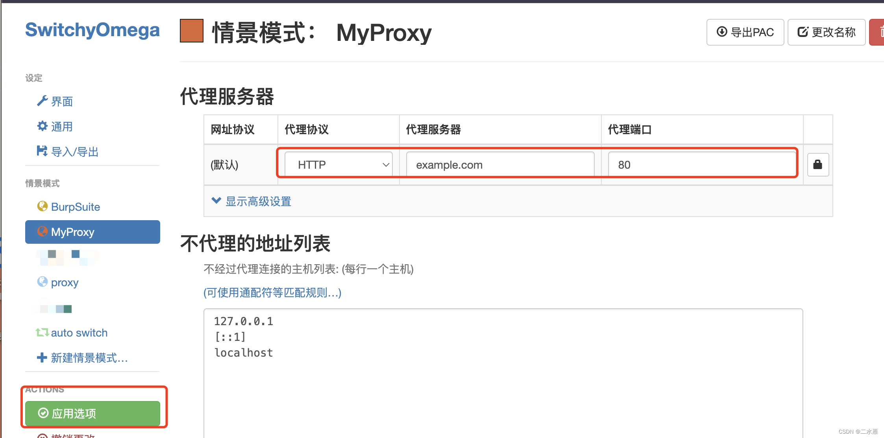This screenshot has width=884, height=438.
Task: Click the SwitchyOmega logo title
Action: point(92,30)
